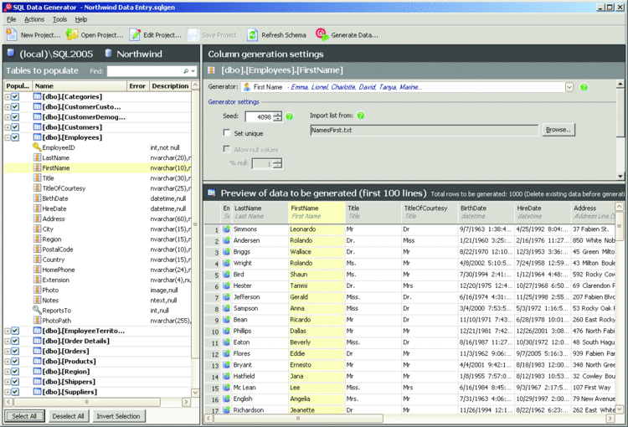628x427 pixels.
Task: Click the table icon for [dbo].[Orders]
Action: tap(37, 351)
